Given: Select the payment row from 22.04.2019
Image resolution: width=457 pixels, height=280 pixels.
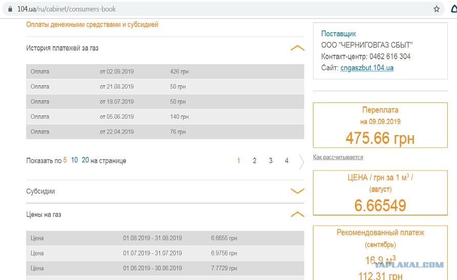Looking at the screenshot, I should pyautogui.click(x=165, y=132).
